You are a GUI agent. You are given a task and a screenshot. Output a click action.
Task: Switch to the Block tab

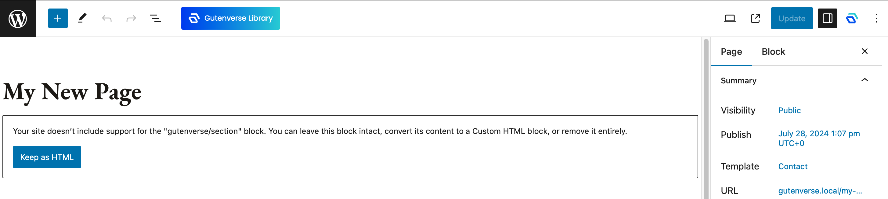(x=773, y=52)
